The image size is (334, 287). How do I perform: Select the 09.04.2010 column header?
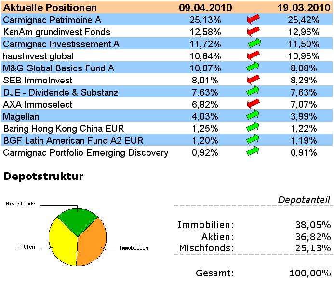pos(205,8)
